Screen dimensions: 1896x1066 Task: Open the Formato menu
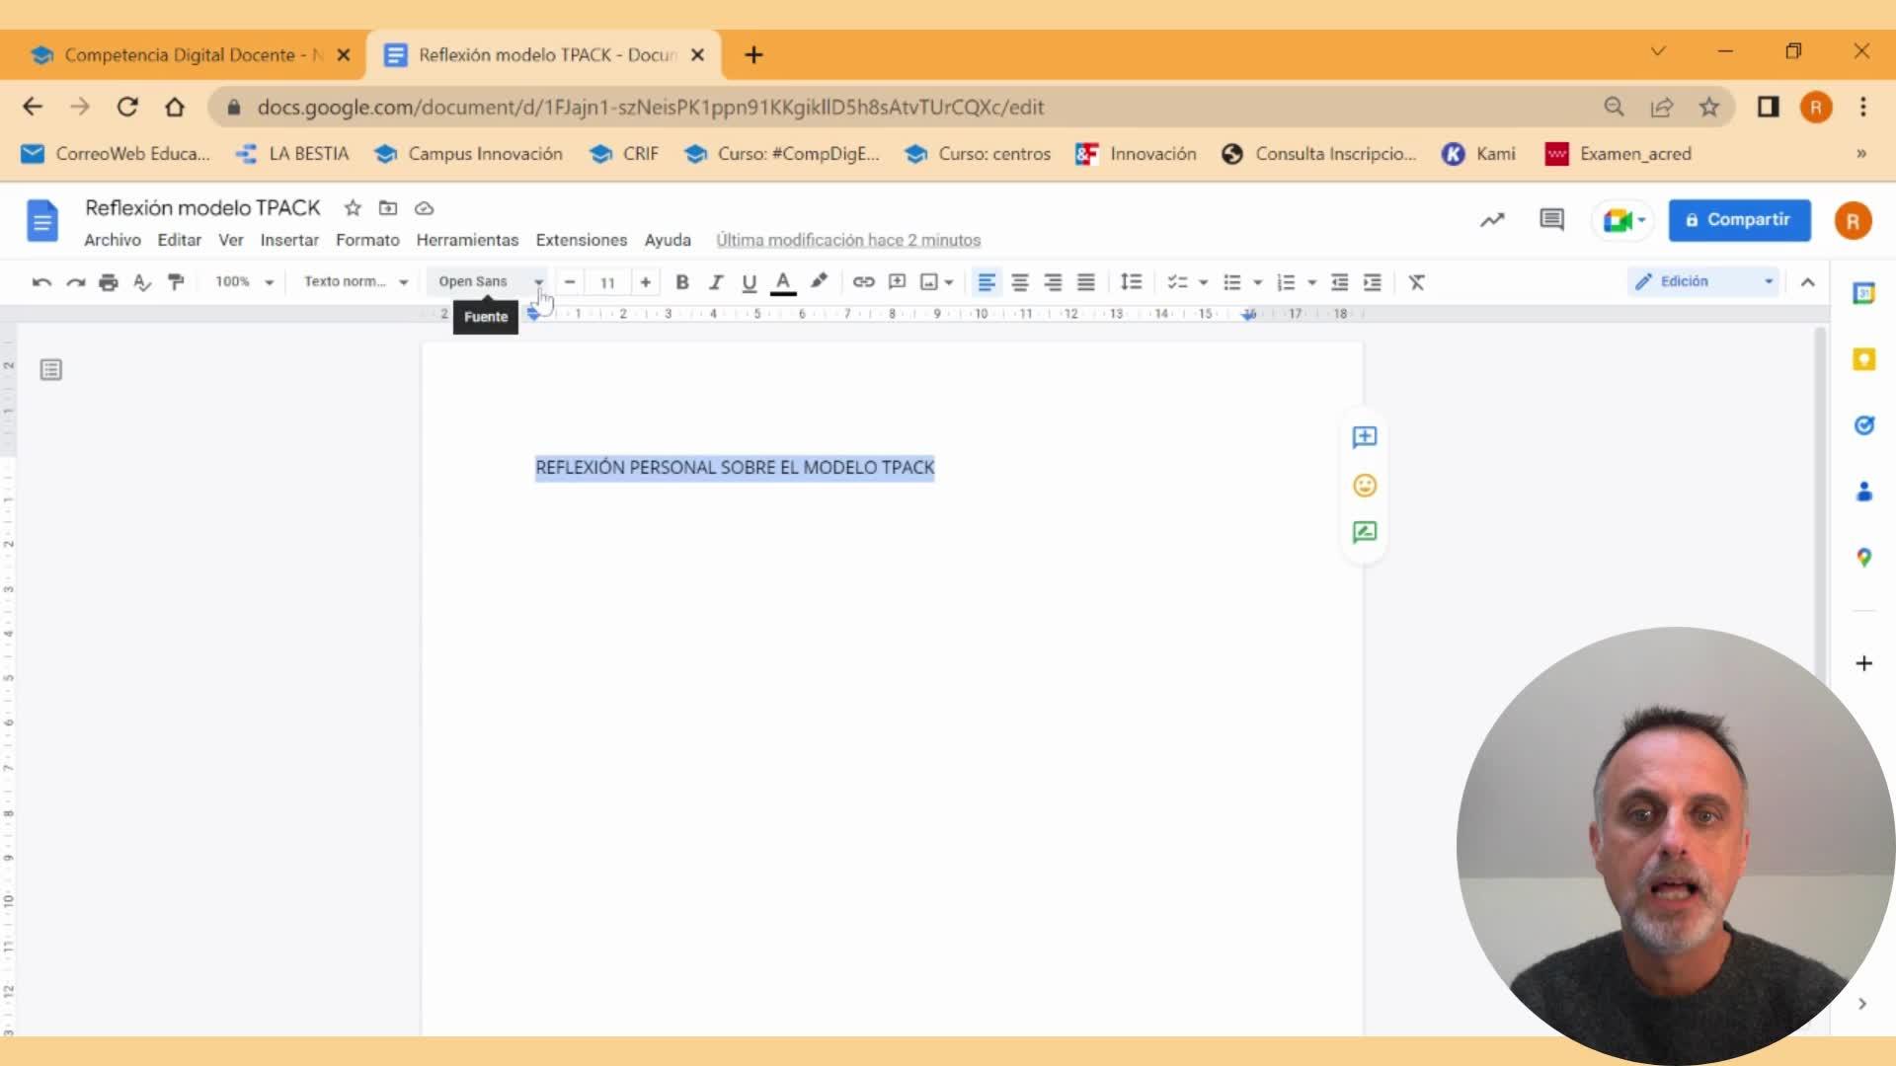(367, 240)
